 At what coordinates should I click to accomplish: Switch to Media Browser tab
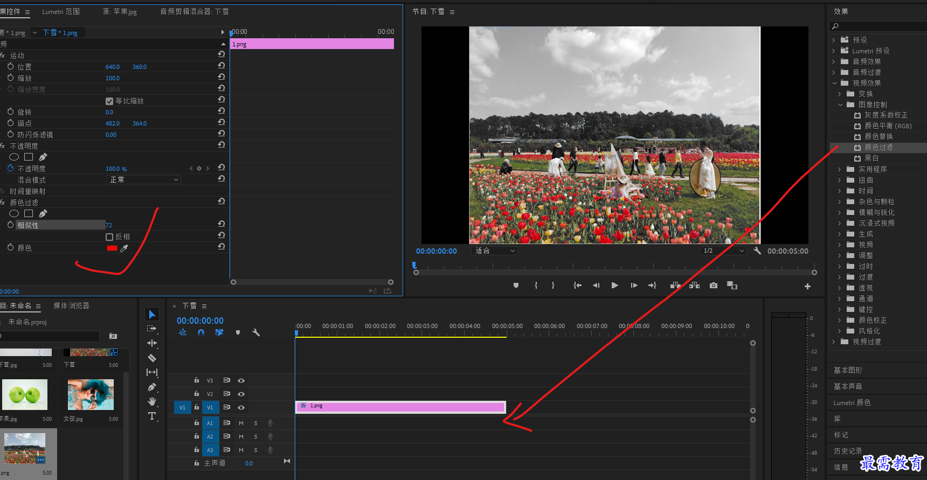point(71,305)
